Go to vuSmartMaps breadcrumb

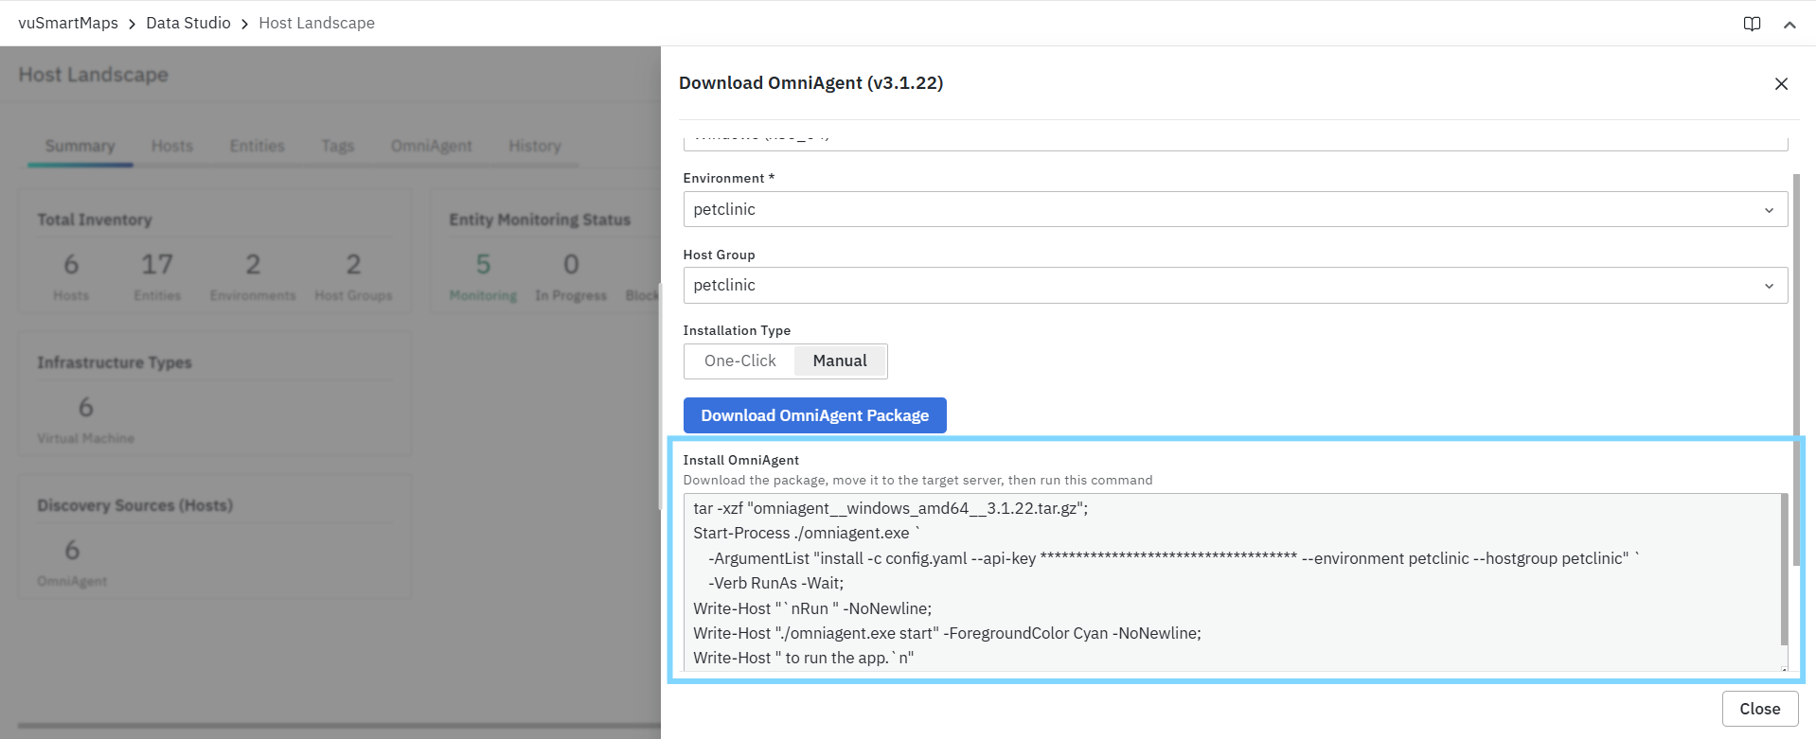[x=68, y=23]
